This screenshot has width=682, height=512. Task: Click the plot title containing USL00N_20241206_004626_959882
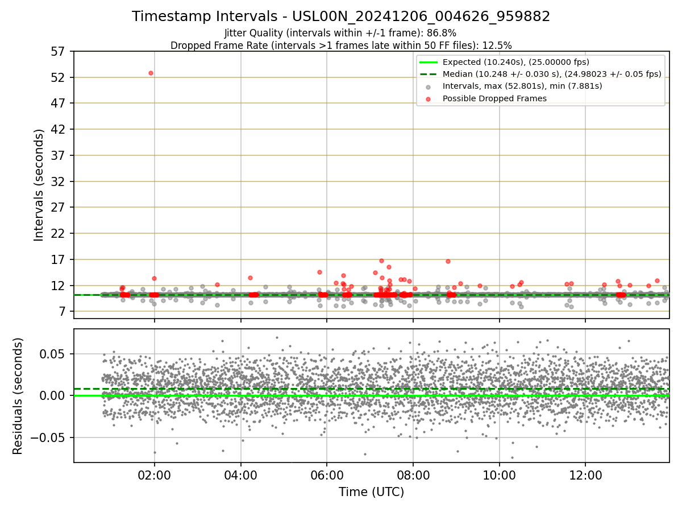pyautogui.click(x=341, y=16)
